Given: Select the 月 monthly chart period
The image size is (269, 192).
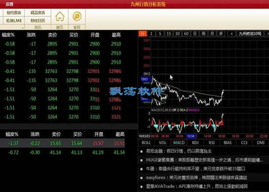Looking at the screenshot, I should click(212, 34).
